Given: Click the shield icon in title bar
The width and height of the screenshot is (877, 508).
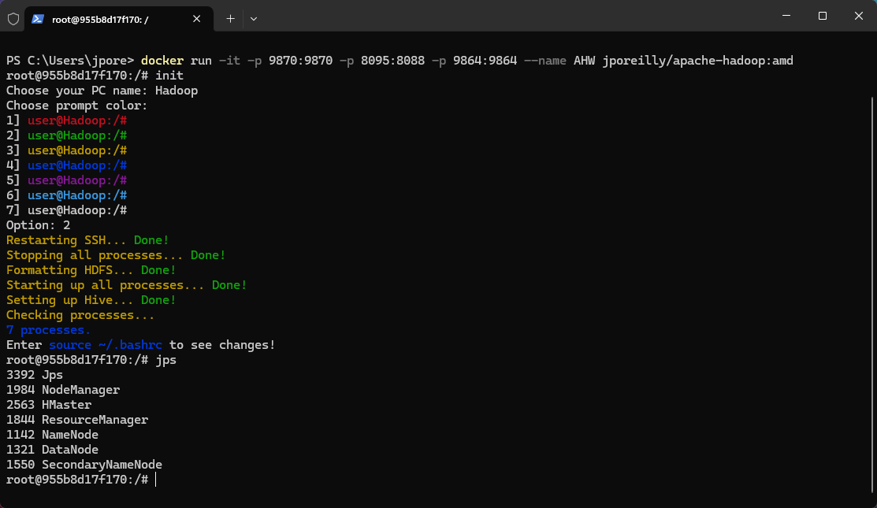Looking at the screenshot, I should (13, 19).
